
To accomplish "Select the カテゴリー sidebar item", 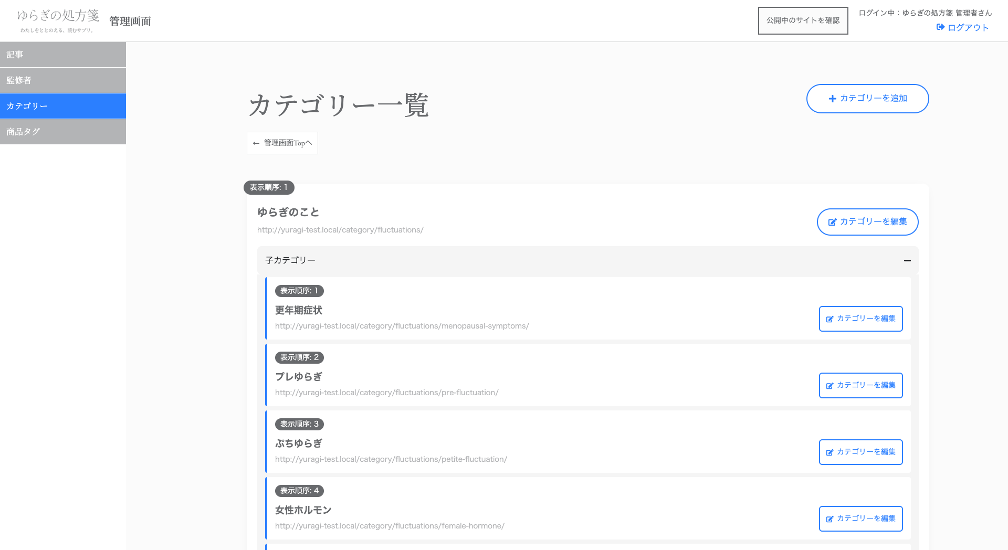I will pos(63,106).
